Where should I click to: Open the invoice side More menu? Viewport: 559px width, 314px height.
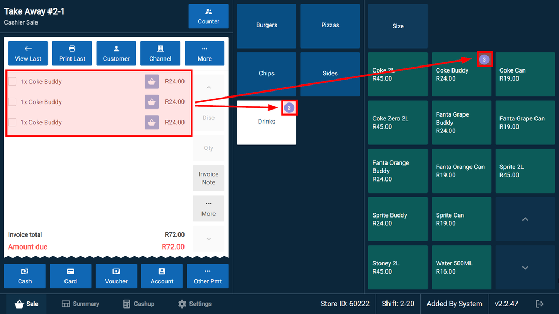tap(209, 209)
